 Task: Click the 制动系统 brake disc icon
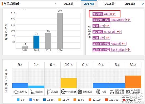[x=80, y=92]
